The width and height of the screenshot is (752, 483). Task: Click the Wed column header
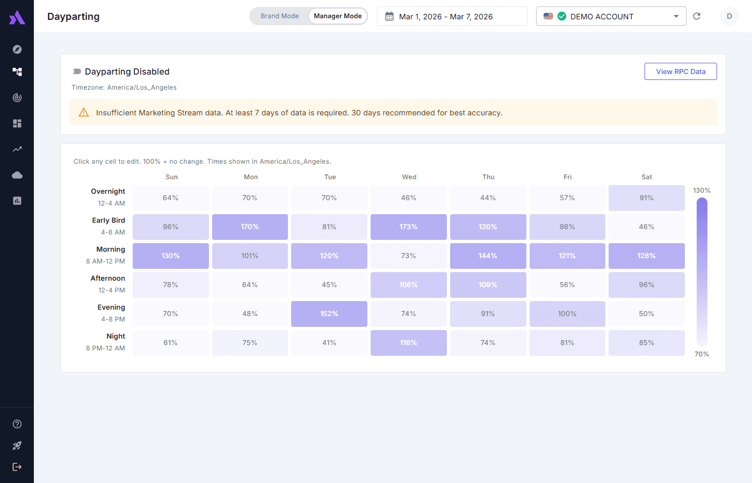coord(409,177)
